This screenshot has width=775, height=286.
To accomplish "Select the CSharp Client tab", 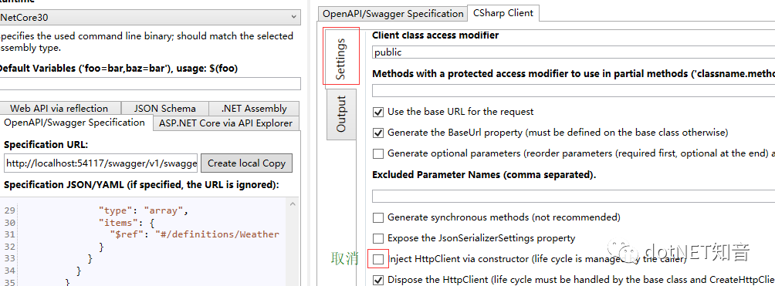I will point(503,13).
